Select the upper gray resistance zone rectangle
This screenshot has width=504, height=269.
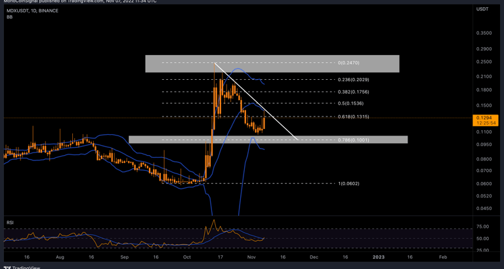click(x=272, y=63)
